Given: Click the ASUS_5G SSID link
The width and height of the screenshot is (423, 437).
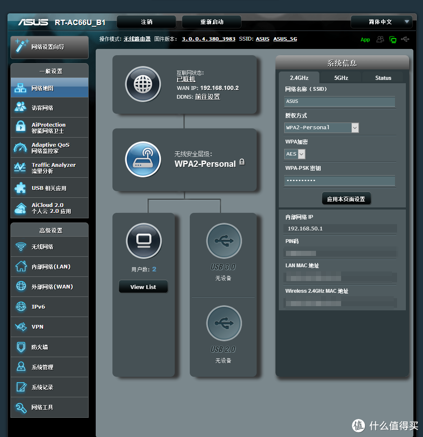Looking at the screenshot, I should click(x=285, y=39).
